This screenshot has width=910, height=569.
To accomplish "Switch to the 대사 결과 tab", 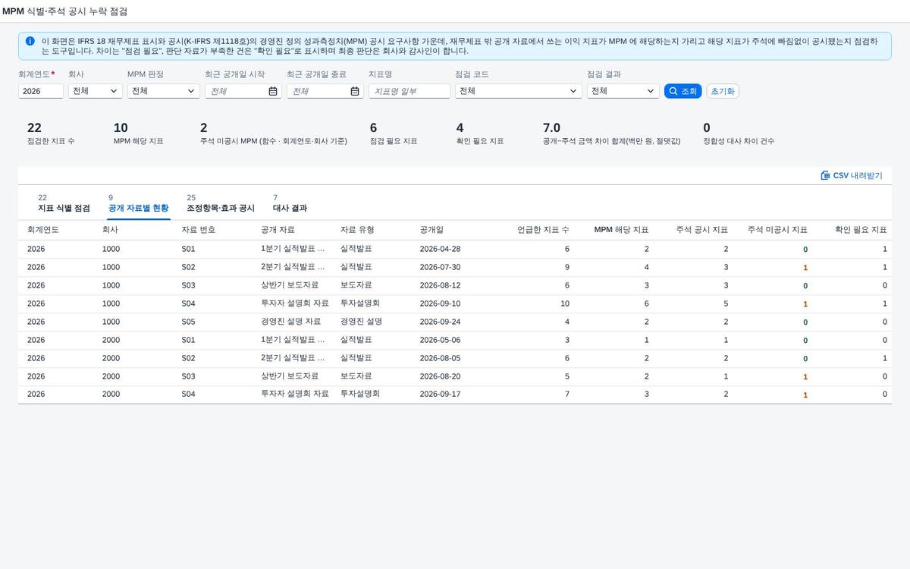I will click(290, 203).
